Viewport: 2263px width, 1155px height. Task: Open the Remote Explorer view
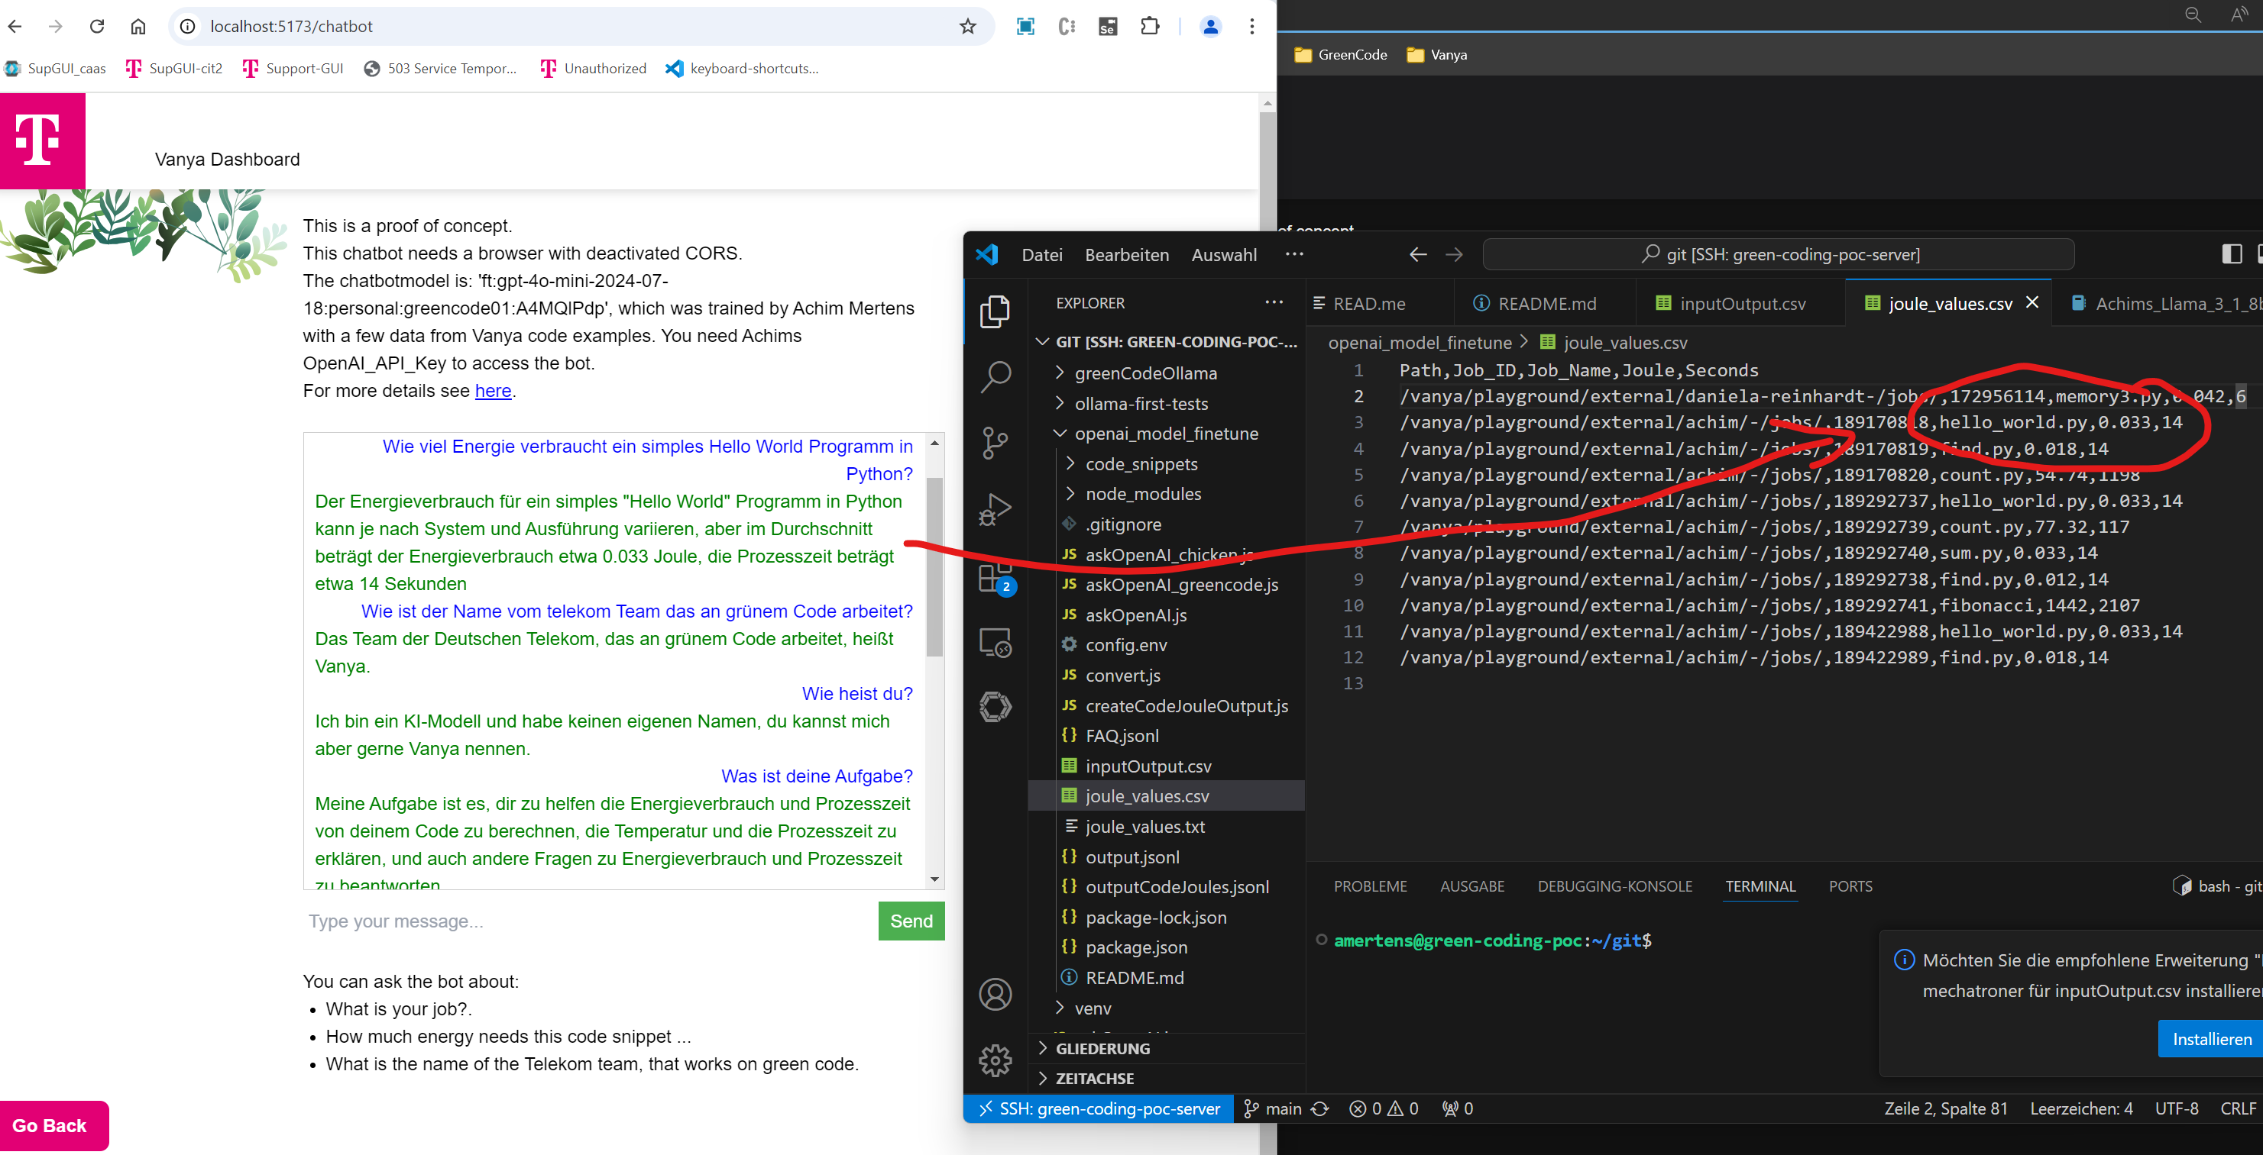click(x=995, y=643)
